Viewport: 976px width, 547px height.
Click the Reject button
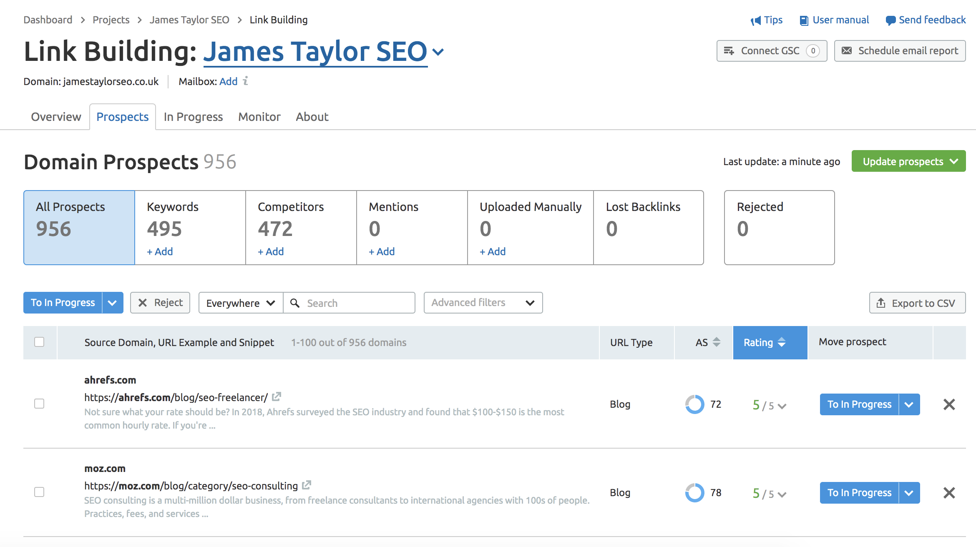(160, 303)
